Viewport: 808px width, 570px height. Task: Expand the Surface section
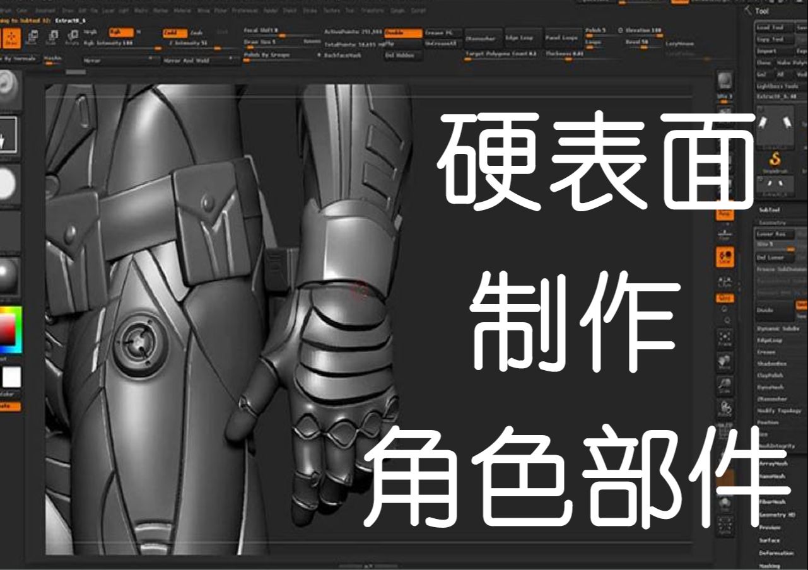tap(770, 540)
